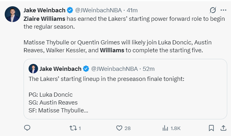View post analytics bar chart icon

pos(165,128)
